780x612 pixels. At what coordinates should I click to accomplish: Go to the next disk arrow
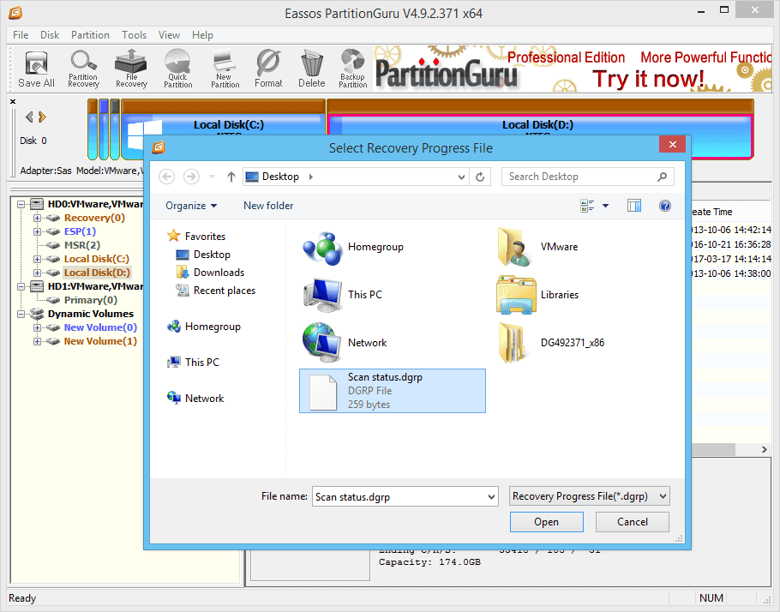(42, 117)
